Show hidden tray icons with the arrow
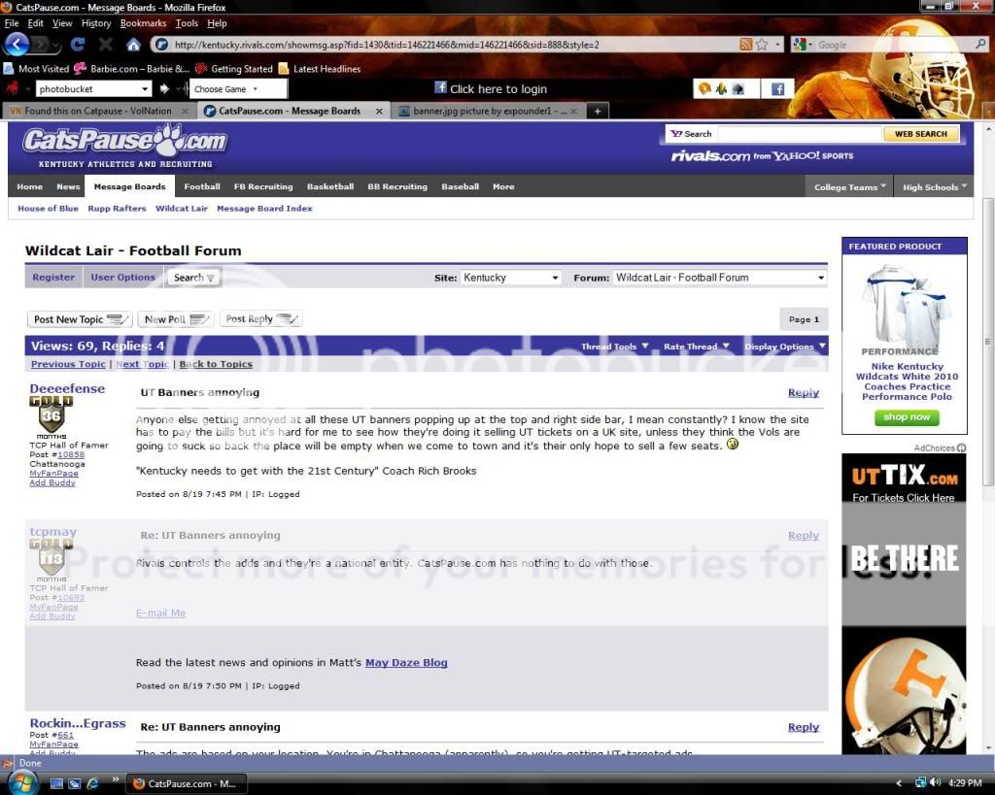Viewport: 995px width, 795px height. click(x=899, y=783)
